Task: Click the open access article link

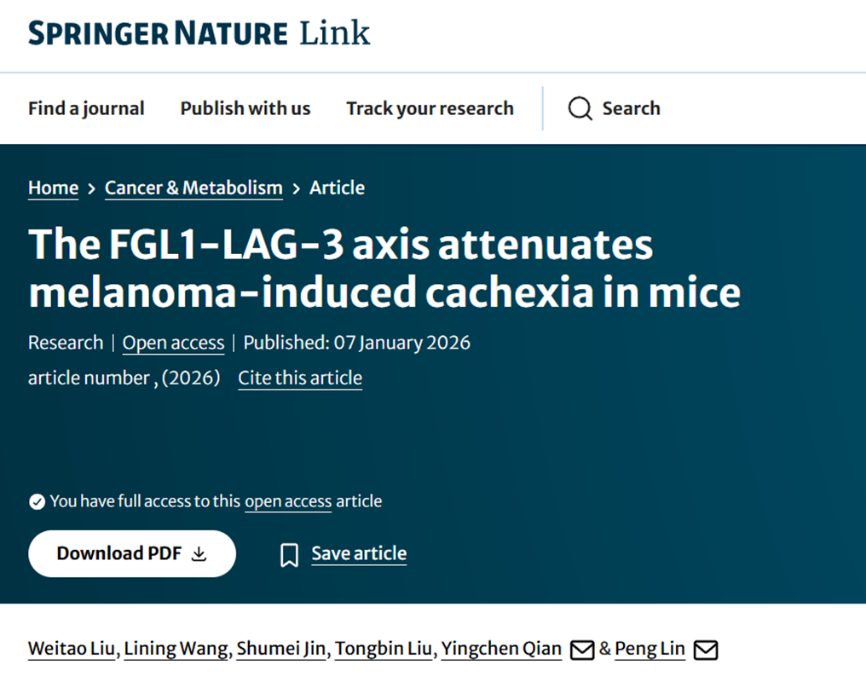Action: (x=288, y=501)
